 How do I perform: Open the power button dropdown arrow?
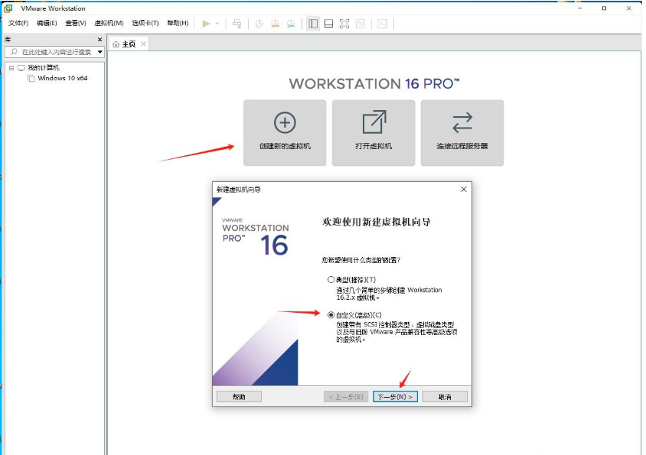pos(217,22)
